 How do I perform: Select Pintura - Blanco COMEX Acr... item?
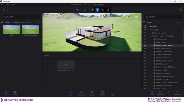pos(166,67)
